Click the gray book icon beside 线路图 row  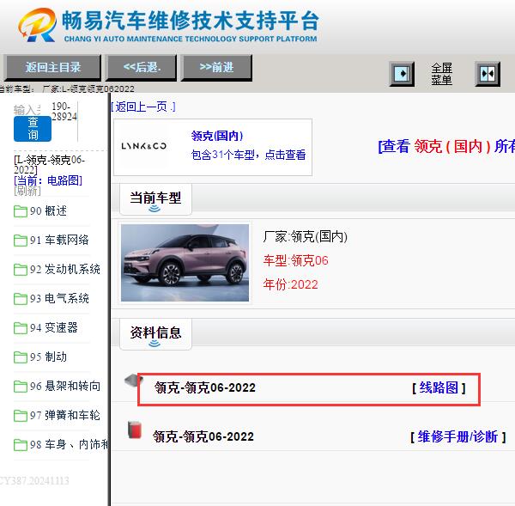pyautogui.click(x=133, y=381)
